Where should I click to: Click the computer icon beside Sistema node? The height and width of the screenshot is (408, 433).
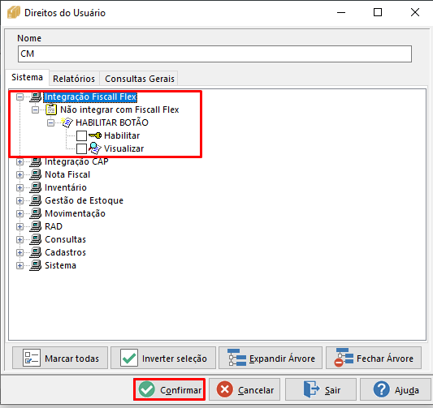click(x=36, y=265)
